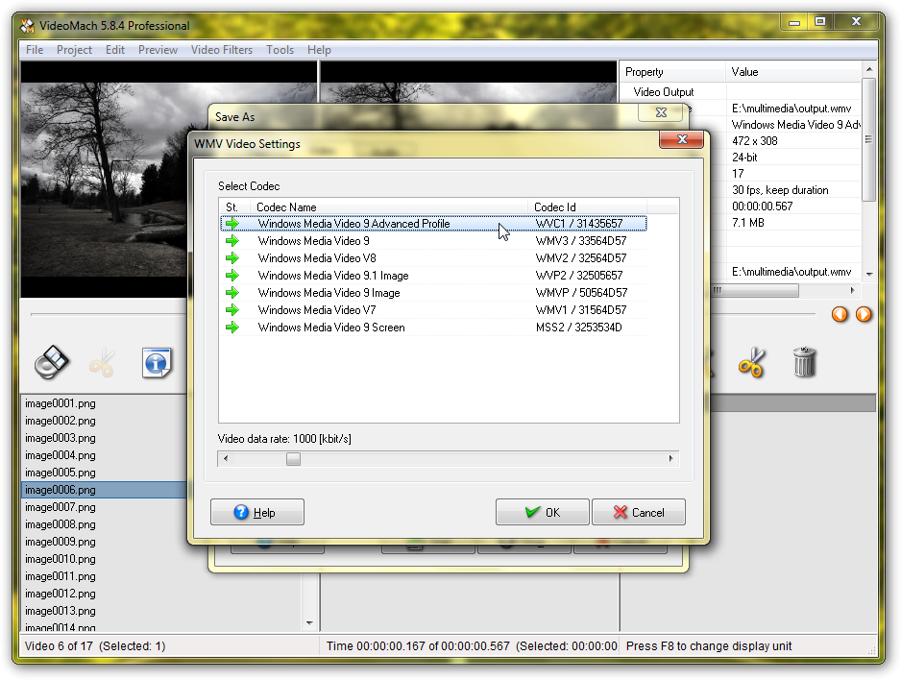Image resolution: width=901 pixels, height=680 pixels.
Task: Open the Video Filters menu
Action: pos(222,50)
